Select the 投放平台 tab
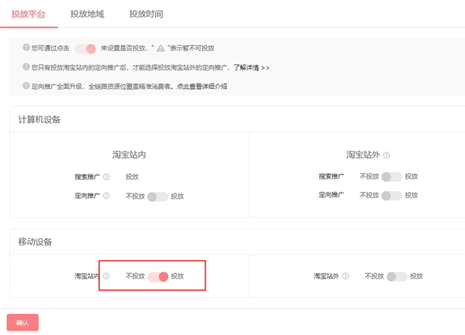 [x=28, y=13]
